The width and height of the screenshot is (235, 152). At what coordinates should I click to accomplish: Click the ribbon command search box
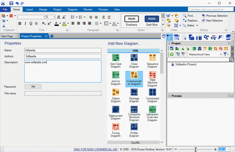coord(211,9)
